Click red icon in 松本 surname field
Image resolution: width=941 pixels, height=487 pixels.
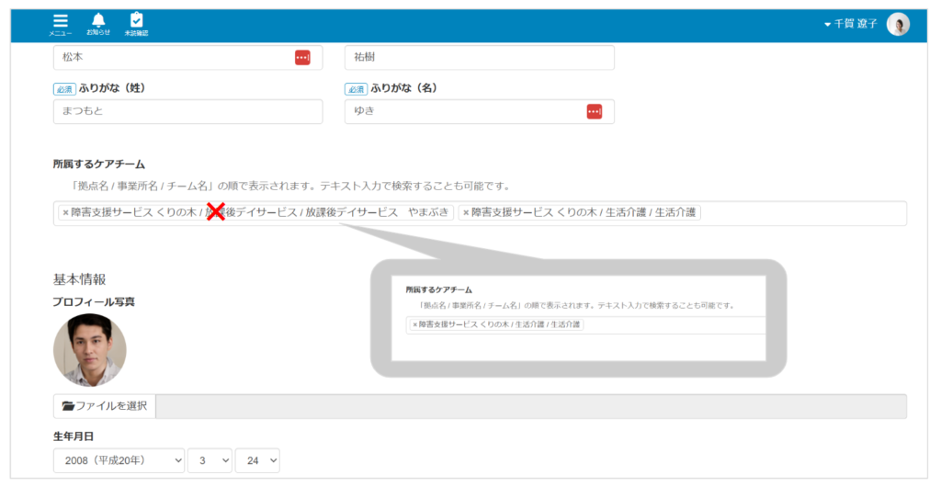pos(302,57)
